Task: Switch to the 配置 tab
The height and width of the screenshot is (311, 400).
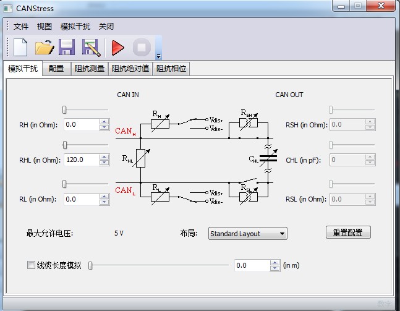Action: [x=56, y=69]
